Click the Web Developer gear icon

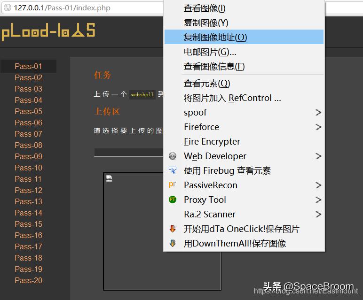click(x=173, y=156)
